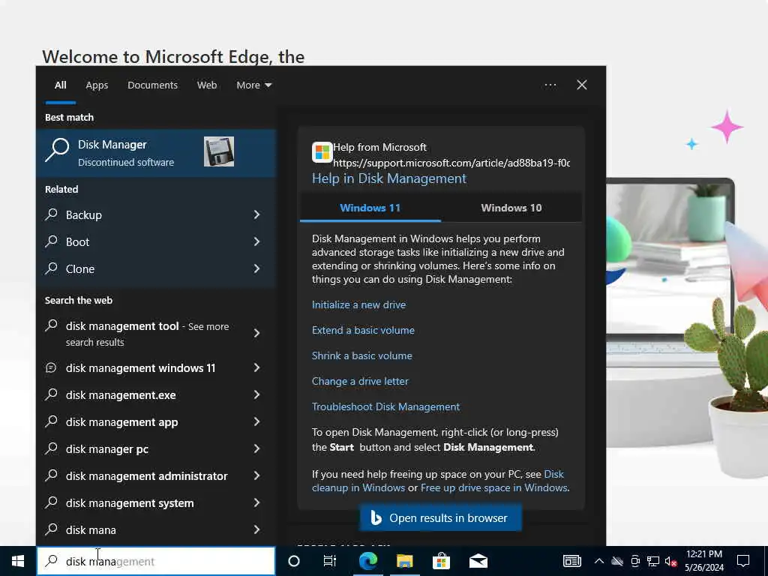Image resolution: width=768 pixels, height=576 pixels.
Task: Open search options three-dot menu
Action: 550,85
